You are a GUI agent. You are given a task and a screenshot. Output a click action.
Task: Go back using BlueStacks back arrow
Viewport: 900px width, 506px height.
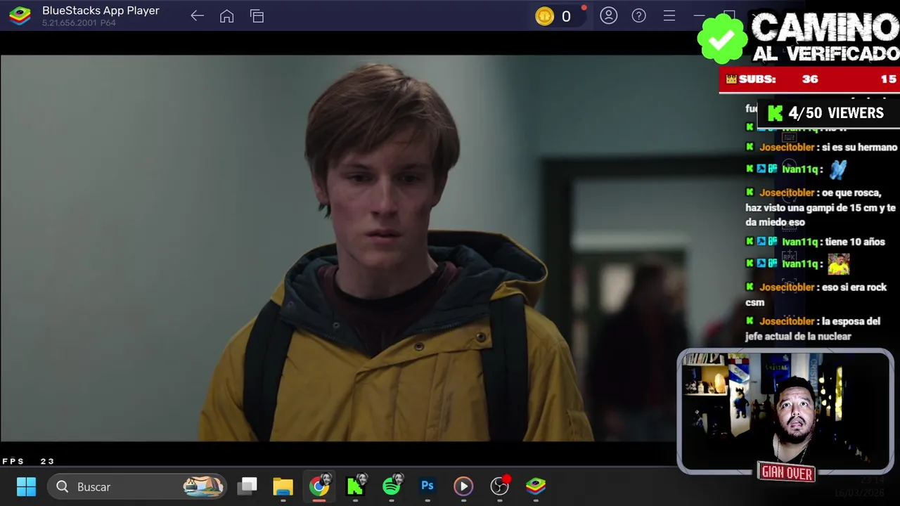pos(197,16)
